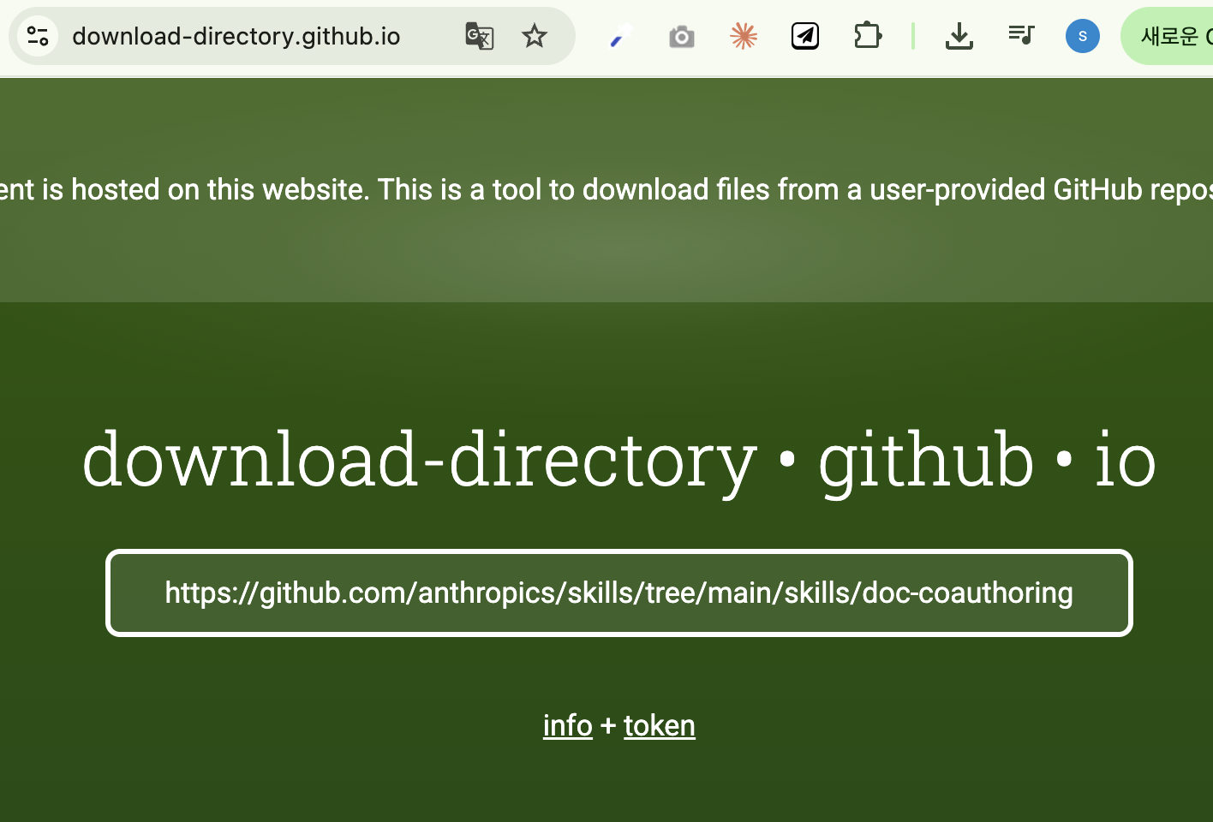
Task: Focus the address bar showing download-directory.github.io
Action: 236,36
